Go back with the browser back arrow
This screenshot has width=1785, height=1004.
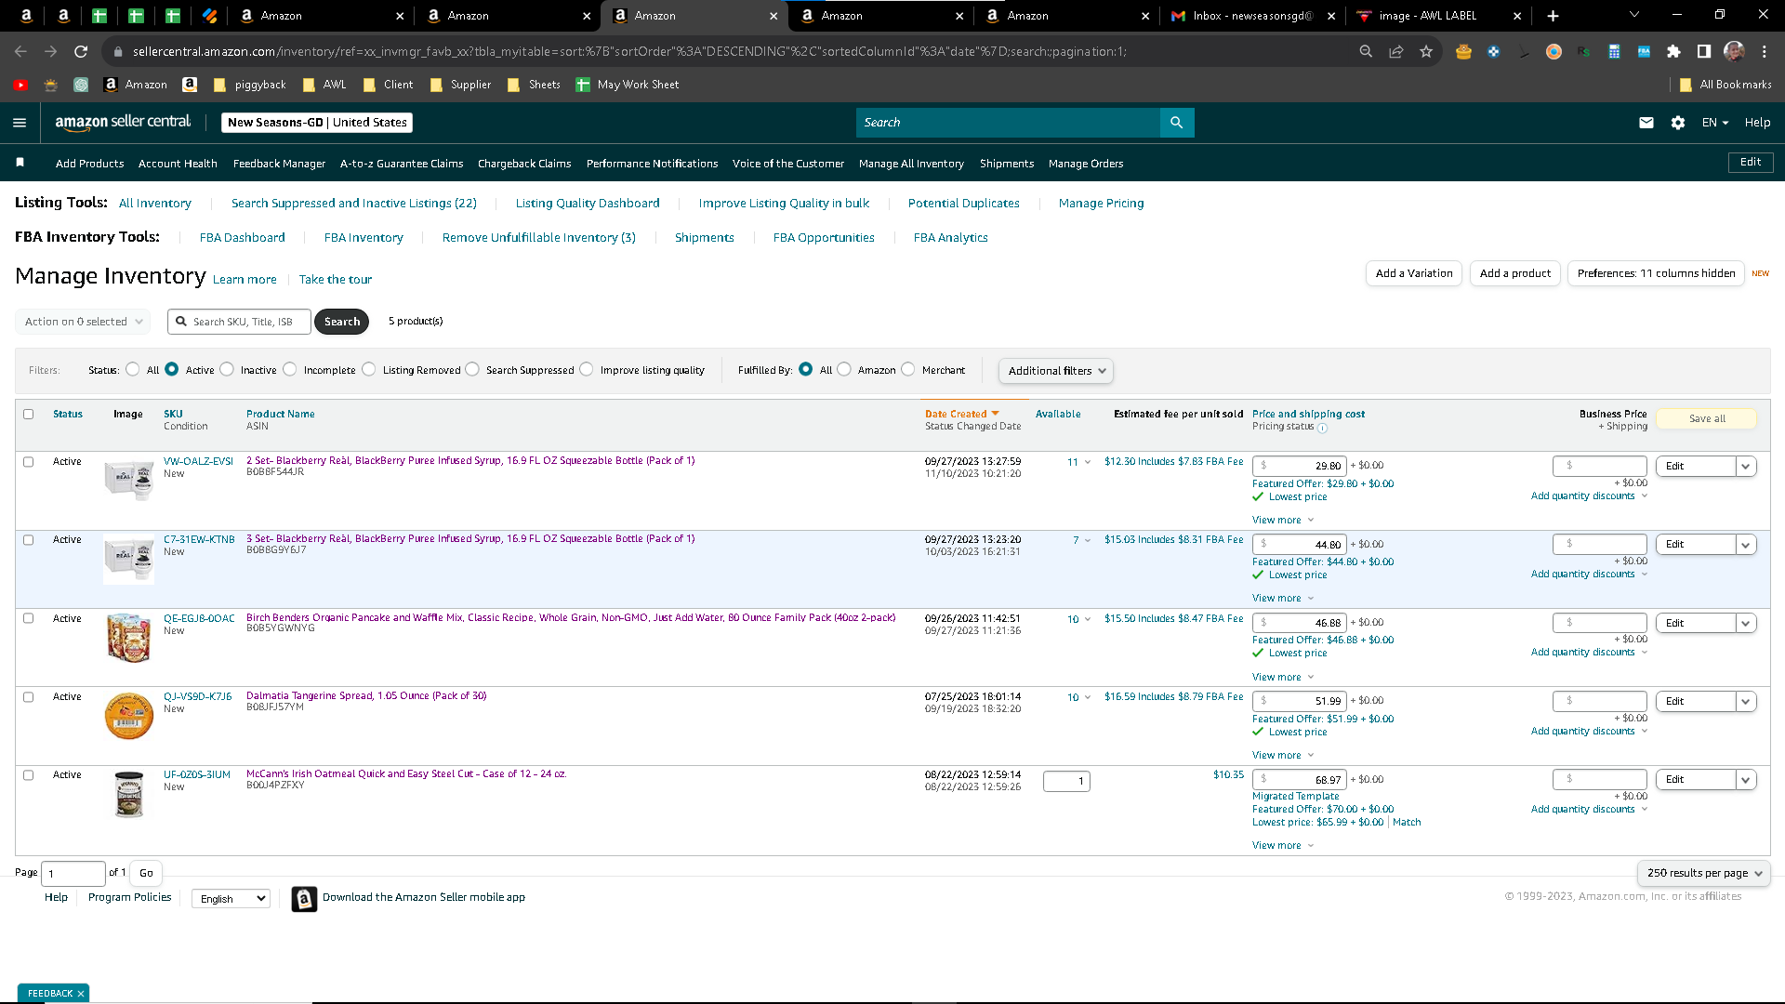[20, 52]
